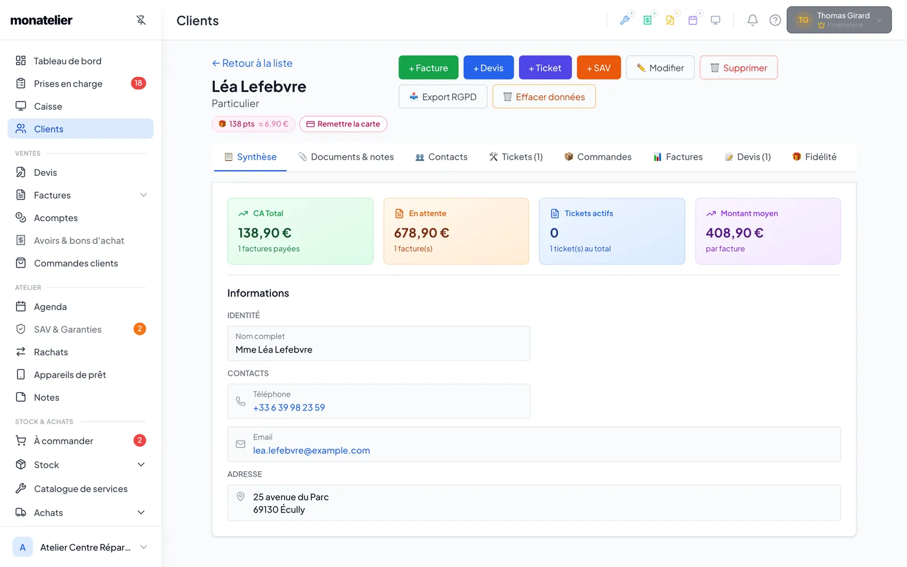Open Acomptes in sidebar
The image size is (907, 567).
point(80,218)
